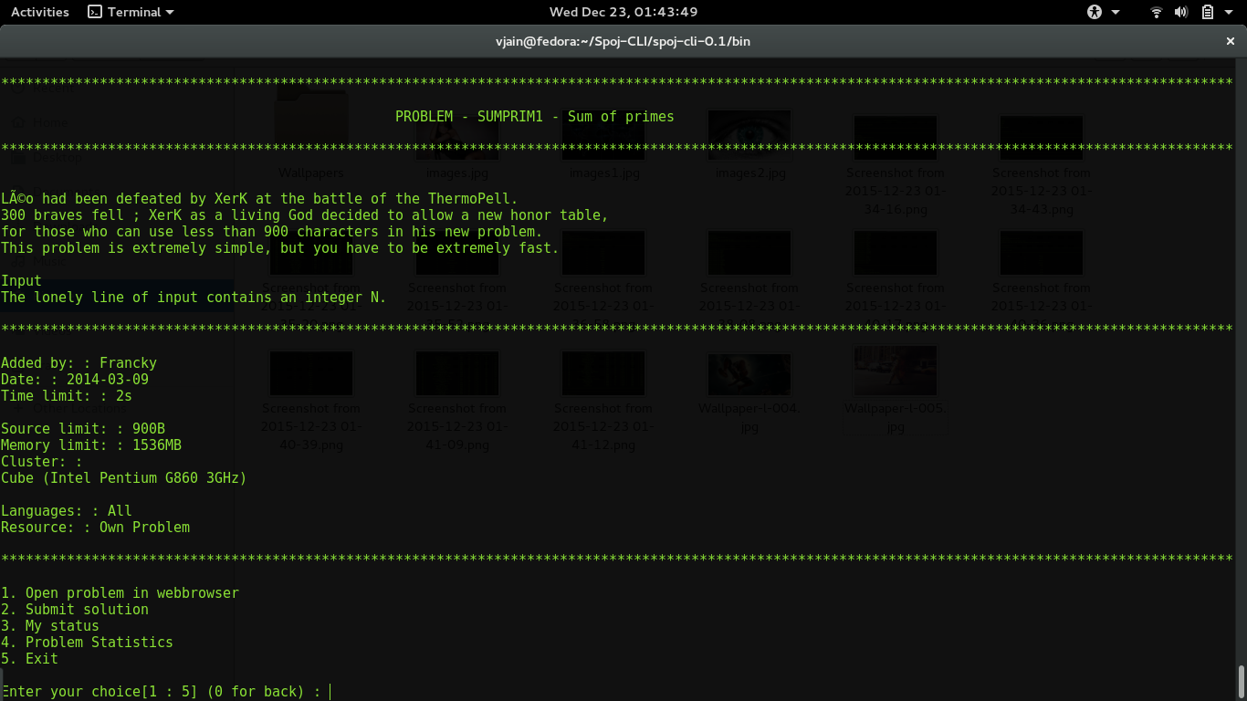Expand the arrow beside the accessibility icon
Image resolution: width=1247 pixels, height=701 pixels.
(1116, 12)
